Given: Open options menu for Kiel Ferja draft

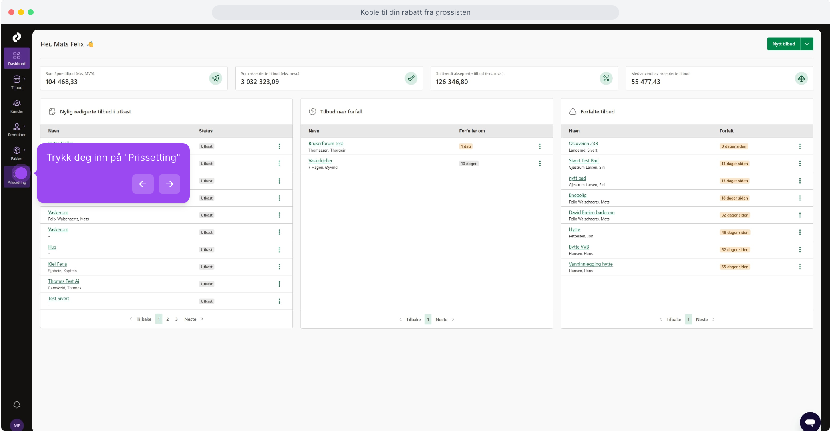Looking at the screenshot, I should tap(279, 267).
